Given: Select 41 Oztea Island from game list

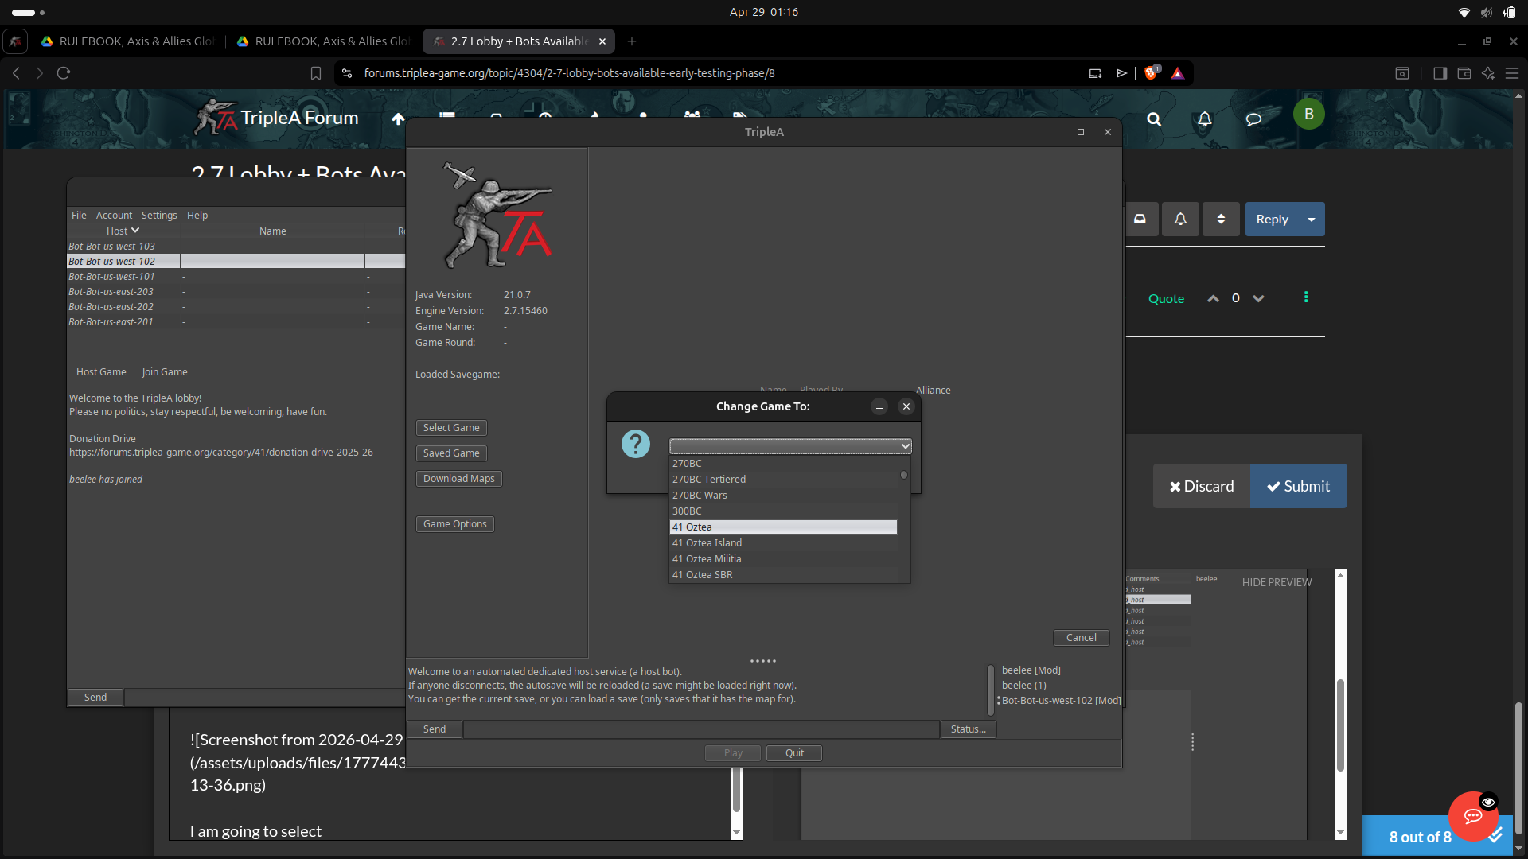Looking at the screenshot, I should pos(707,542).
